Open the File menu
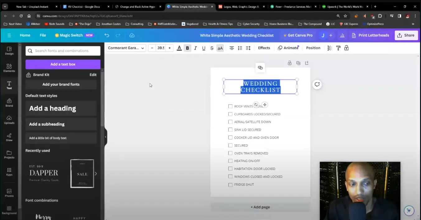The image size is (421, 220). click(x=43, y=35)
